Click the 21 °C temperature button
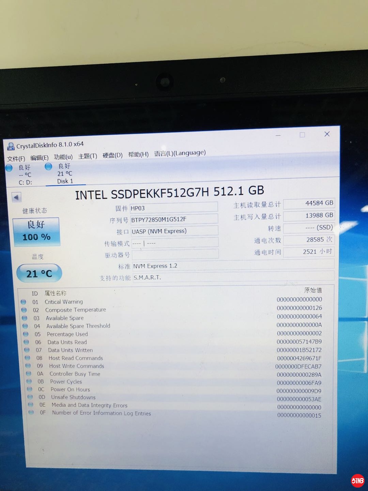Viewport: 368px width, 491px height. 39,273
